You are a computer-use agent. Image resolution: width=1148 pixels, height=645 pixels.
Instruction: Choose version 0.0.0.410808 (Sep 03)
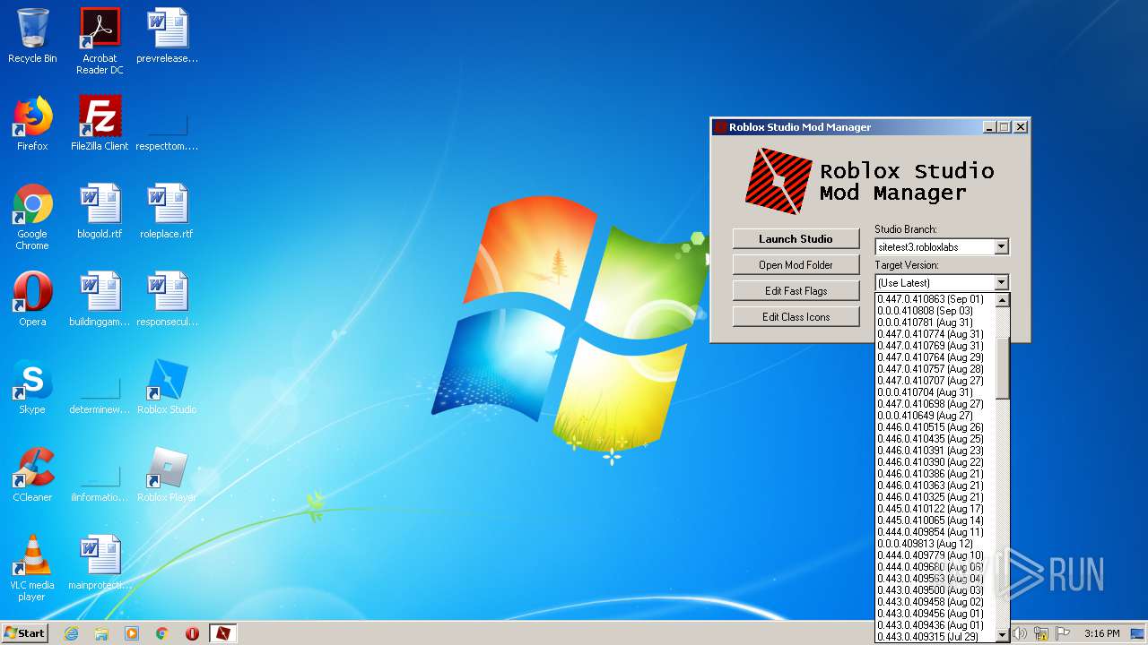(x=935, y=311)
